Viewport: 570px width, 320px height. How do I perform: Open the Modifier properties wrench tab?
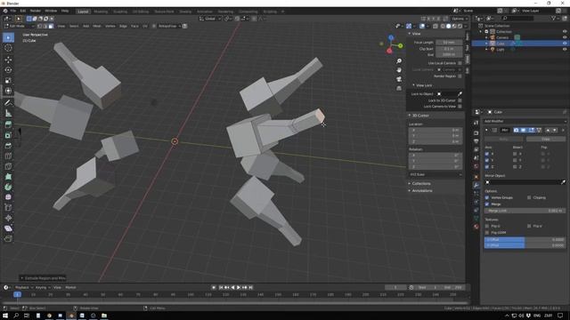point(476,185)
